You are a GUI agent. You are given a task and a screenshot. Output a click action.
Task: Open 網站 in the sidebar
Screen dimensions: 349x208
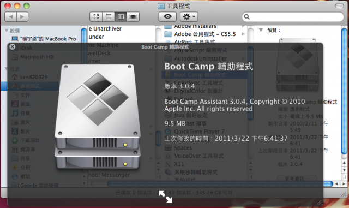click(x=21, y=176)
